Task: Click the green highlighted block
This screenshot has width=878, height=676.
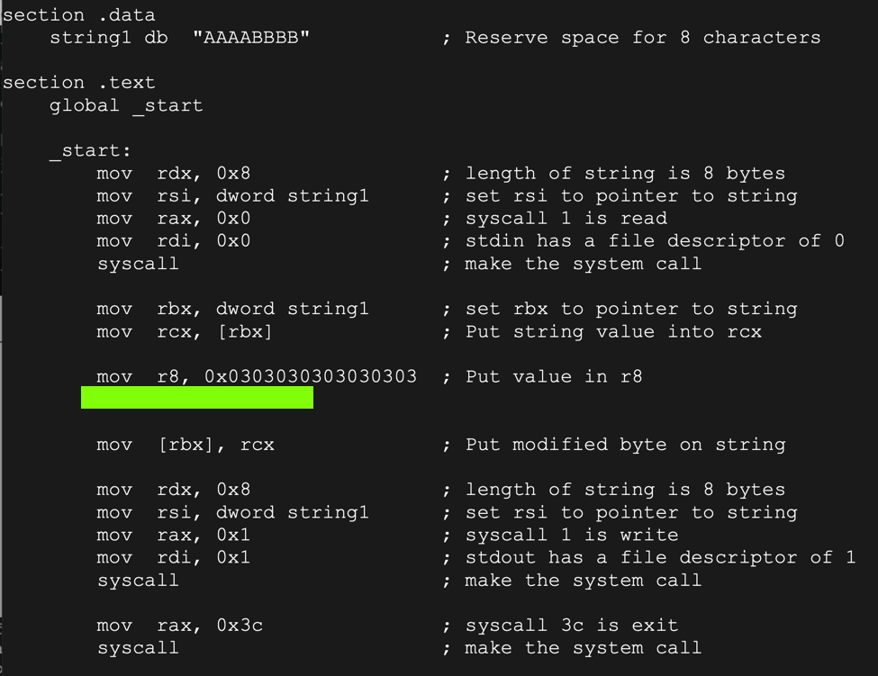Action: [196, 398]
